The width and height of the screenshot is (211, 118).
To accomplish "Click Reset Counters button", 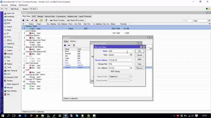I will click(57, 20).
